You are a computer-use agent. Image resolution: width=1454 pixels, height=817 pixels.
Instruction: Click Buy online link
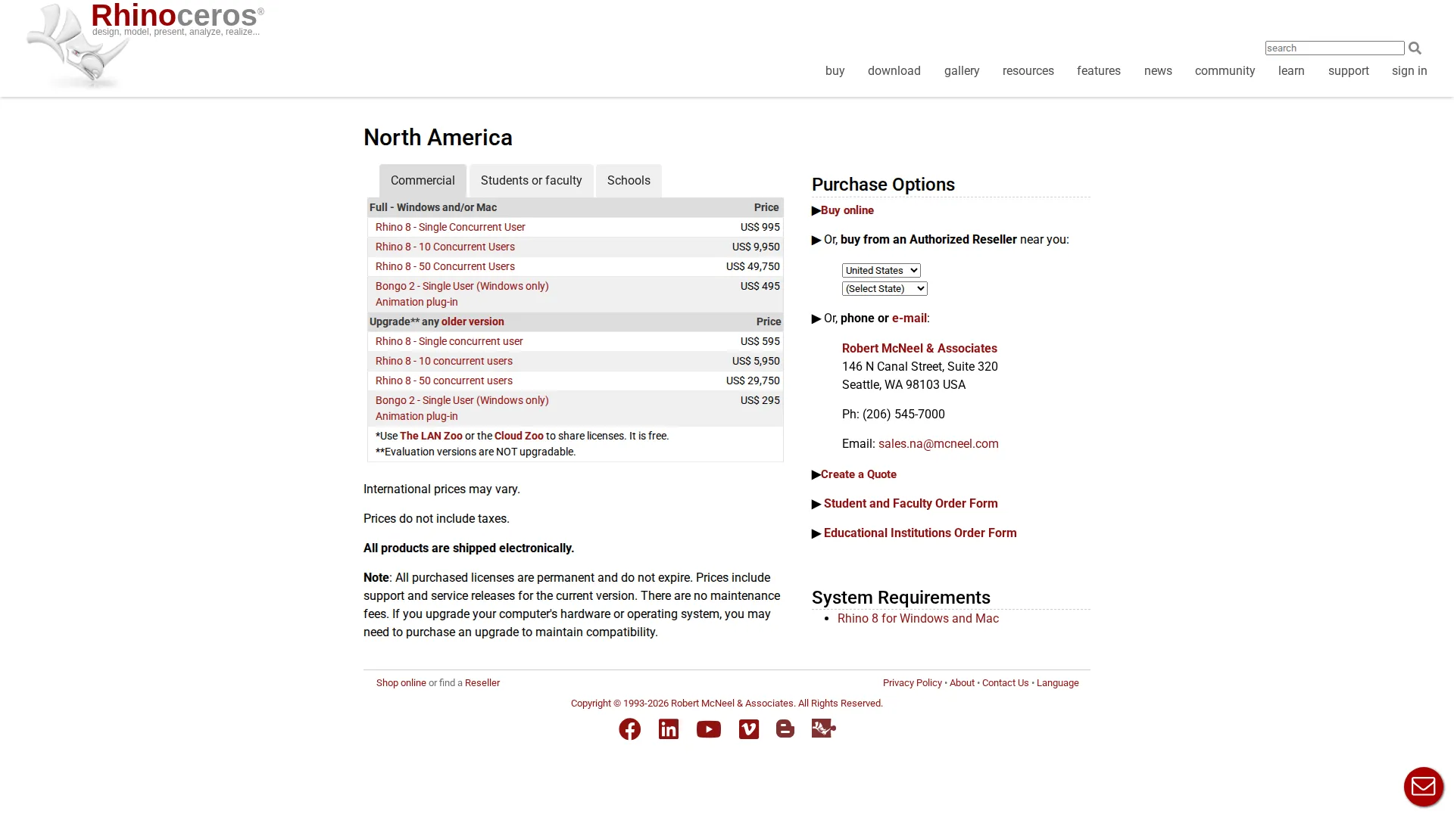[x=847, y=210]
